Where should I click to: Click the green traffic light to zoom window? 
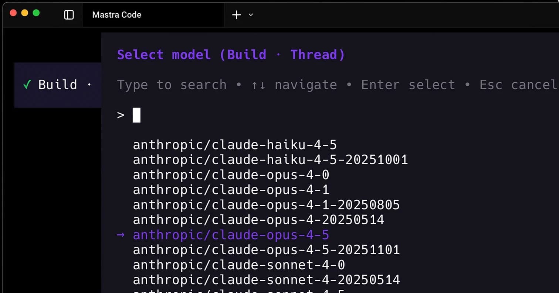36,12
